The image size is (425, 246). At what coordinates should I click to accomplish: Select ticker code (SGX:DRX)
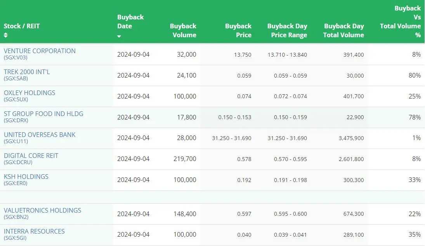(x=16, y=120)
